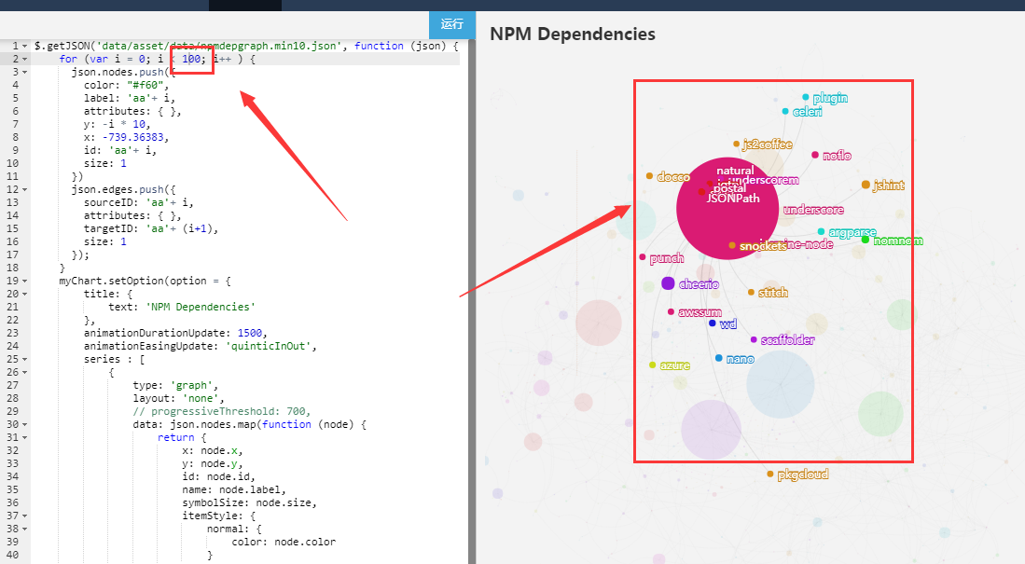
Task: Select the plugin node in the graph
Action: tap(806, 97)
